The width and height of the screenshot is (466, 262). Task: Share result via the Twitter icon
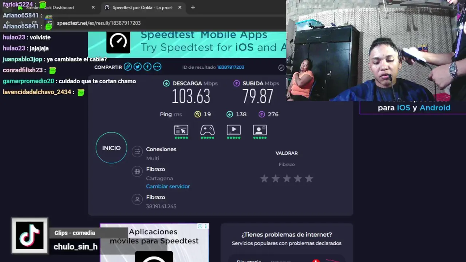(137, 67)
